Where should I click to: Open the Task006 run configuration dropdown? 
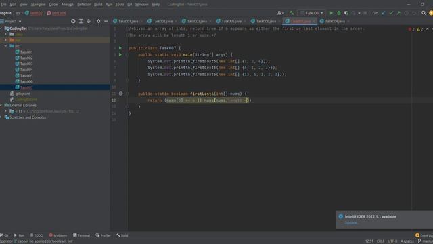(311, 13)
